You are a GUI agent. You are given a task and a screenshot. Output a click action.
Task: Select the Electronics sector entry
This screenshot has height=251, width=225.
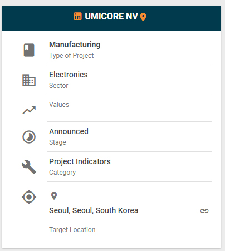pos(69,75)
